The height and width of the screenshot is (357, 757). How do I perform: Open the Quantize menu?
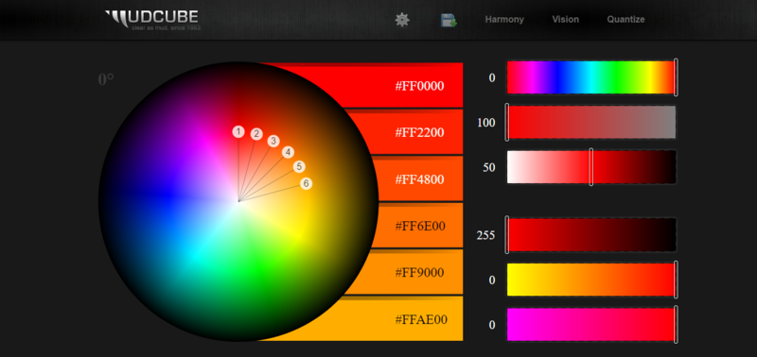click(x=625, y=20)
